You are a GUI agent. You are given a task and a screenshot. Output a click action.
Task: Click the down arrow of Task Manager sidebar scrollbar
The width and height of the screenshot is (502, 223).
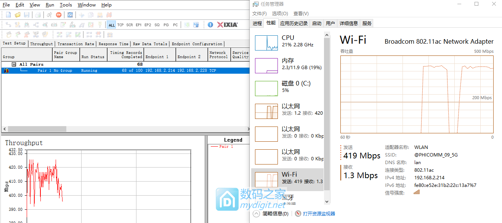tap(327, 202)
